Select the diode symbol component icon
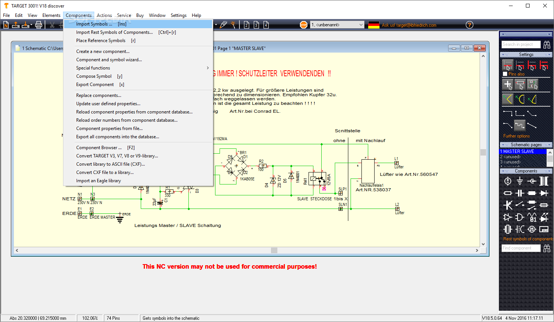 (x=544, y=194)
